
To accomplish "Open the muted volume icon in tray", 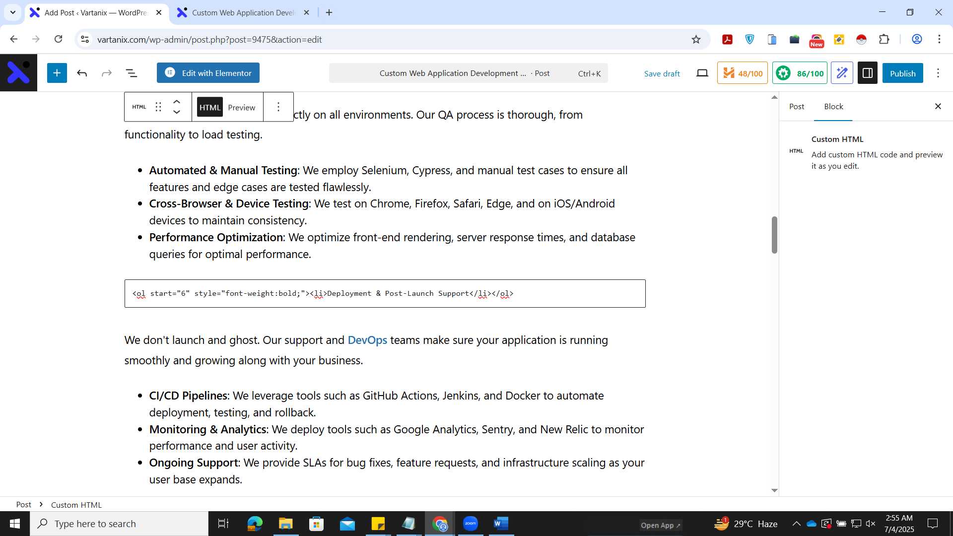I will click(x=871, y=524).
